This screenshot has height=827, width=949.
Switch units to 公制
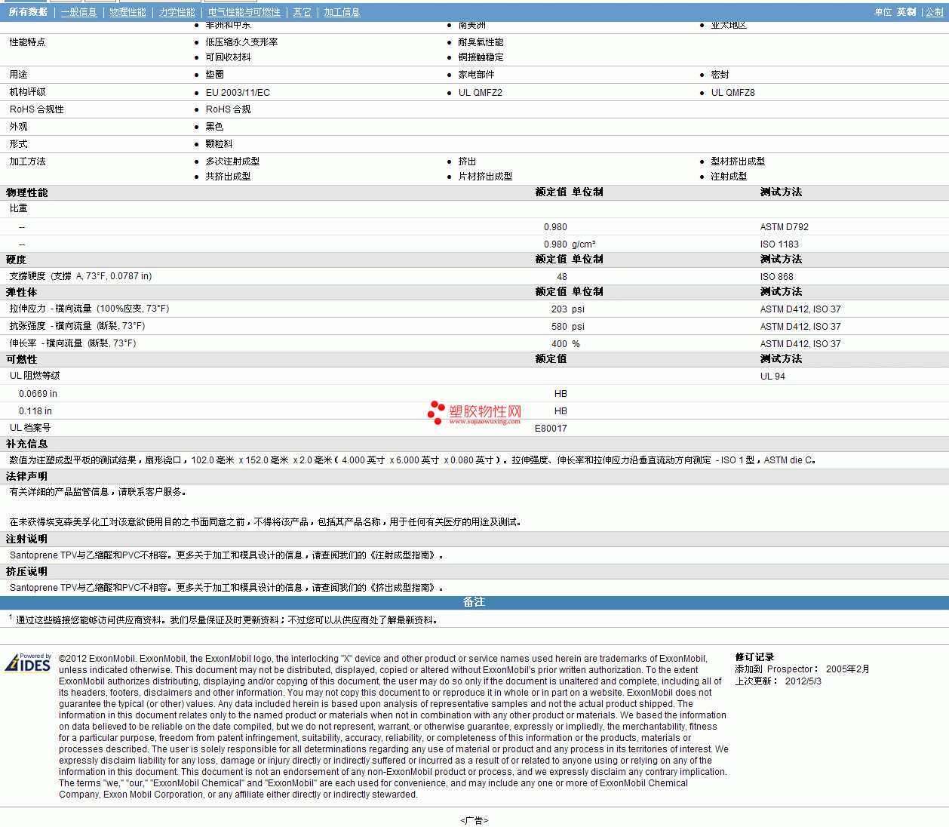935,12
